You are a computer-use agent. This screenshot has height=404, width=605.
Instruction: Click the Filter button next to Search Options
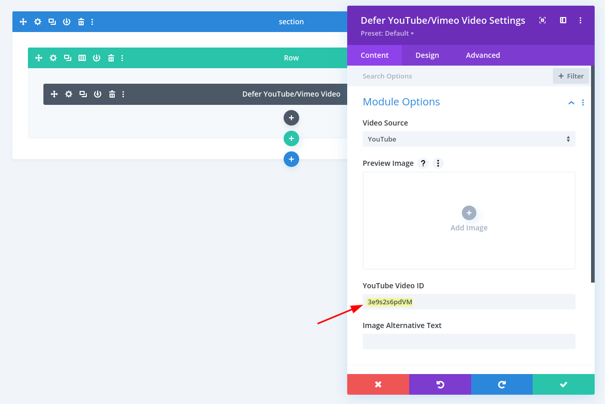point(570,76)
